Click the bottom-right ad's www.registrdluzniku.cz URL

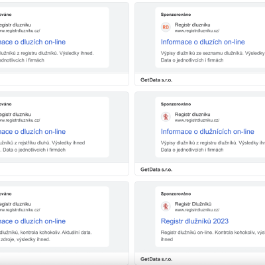197,210
